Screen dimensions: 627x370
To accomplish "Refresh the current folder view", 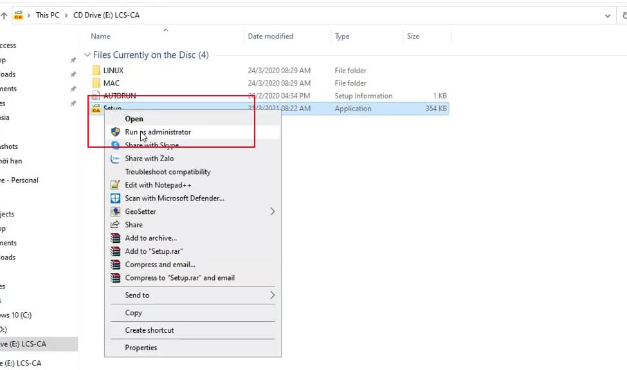I will tap(623, 15).
